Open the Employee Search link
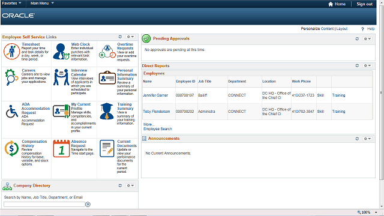The width and height of the screenshot is (384, 216). (x=157, y=129)
